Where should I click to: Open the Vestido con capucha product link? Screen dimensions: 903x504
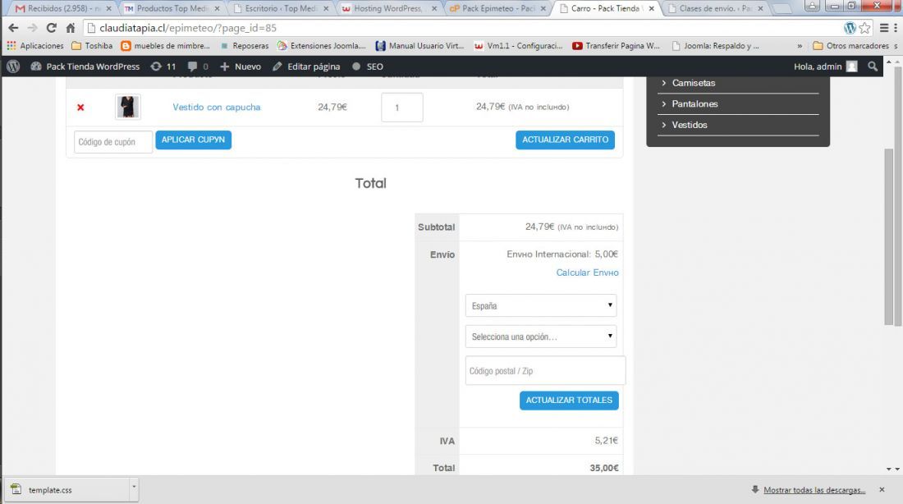point(217,108)
